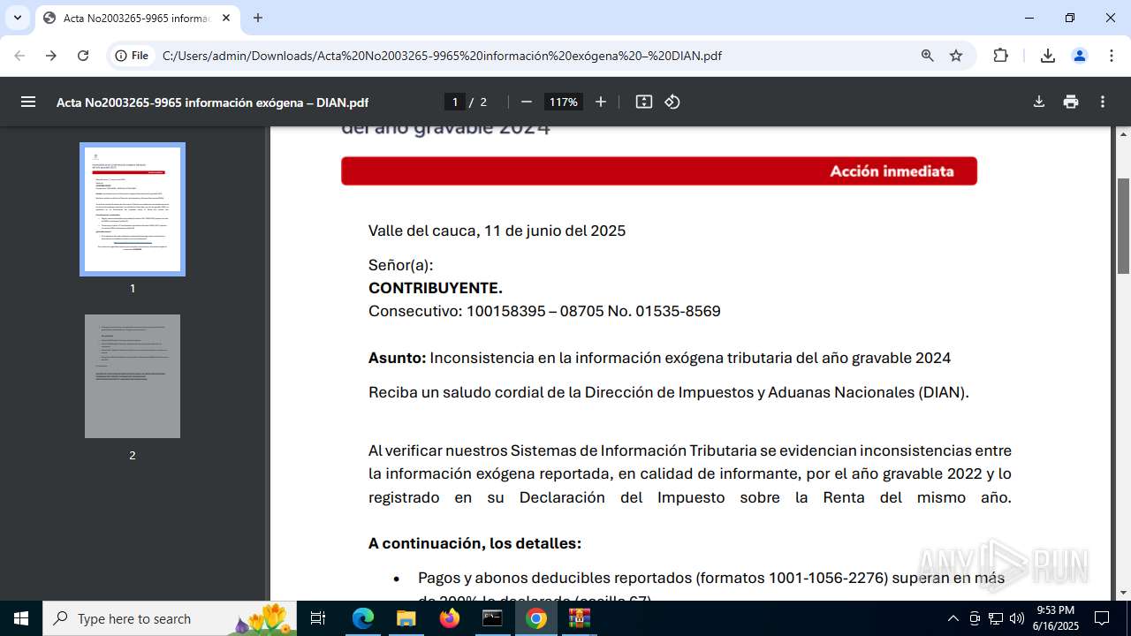The height and width of the screenshot is (636, 1131).
Task: Show Chrome downloads
Action: click(1048, 56)
